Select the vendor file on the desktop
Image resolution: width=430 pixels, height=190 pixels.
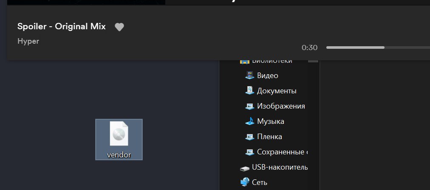[x=119, y=140]
